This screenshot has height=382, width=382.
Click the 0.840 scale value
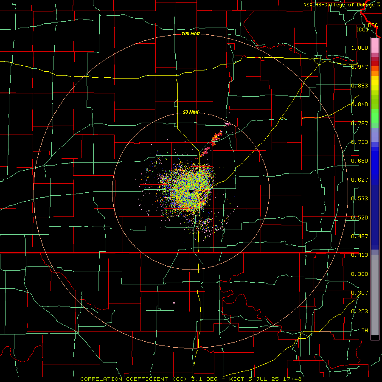[360, 104]
